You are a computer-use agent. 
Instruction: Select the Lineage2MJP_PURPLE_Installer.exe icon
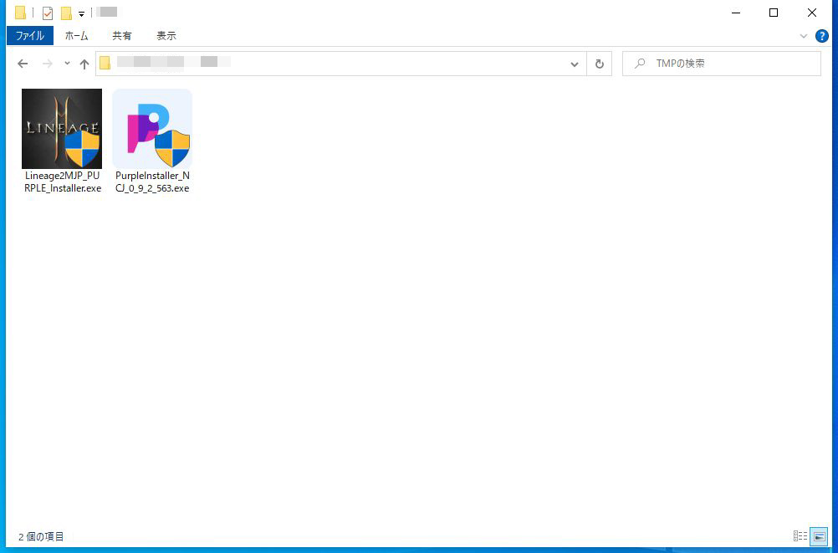click(x=62, y=128)
